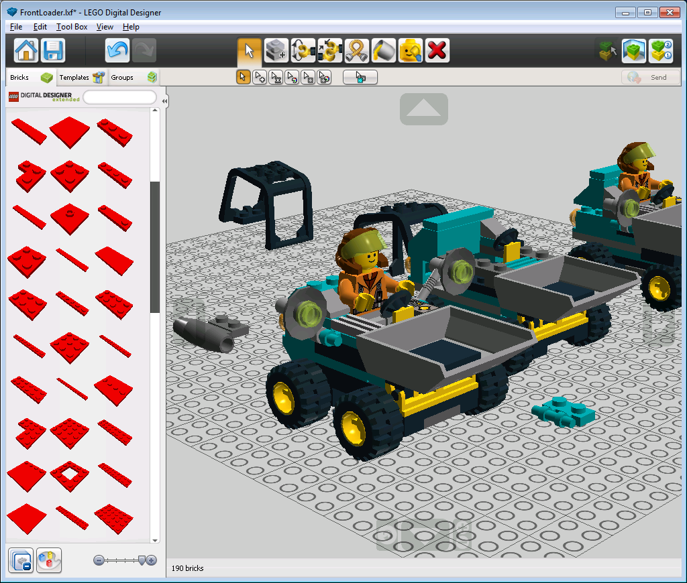Click the loose teal plate on the baseplate
Screen dimensions: 687x583
[563, 411]
